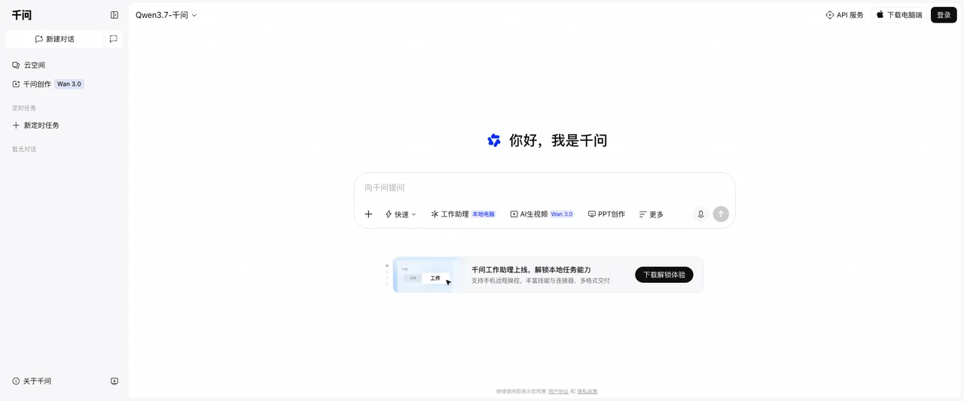The image size is (964, 401).
Task: Click the 千问工作助理上线 banner title
Action: coord(531,269)
